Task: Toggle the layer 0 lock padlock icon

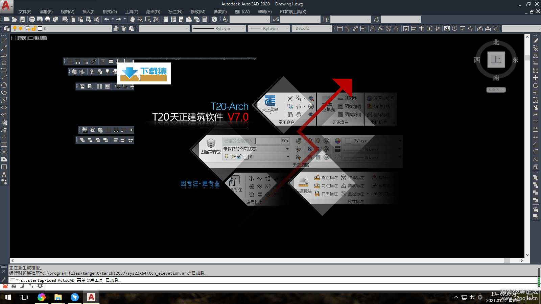Action: pyautogui.click(x=34, y=28)
